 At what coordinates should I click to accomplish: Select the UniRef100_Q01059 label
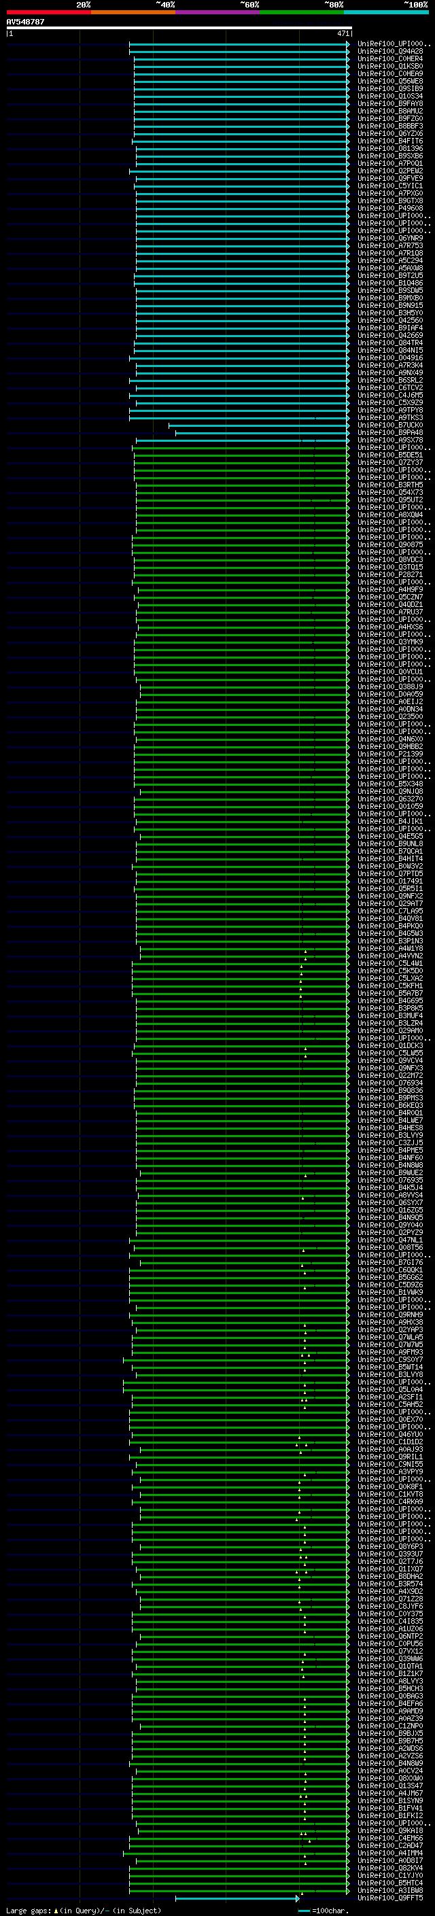tap(390, 806)
